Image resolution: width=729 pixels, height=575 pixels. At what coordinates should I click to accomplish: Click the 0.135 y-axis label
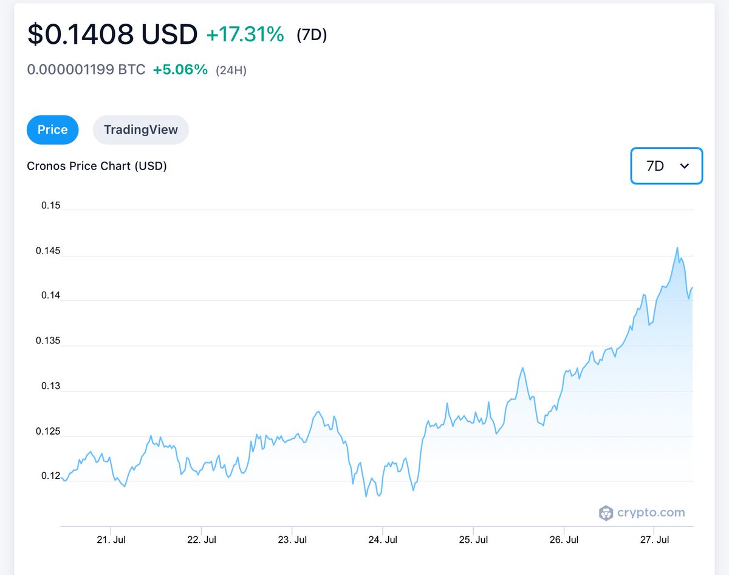click(48, 340)
